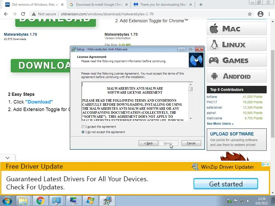Open contributor alpha1's profile
This screenshot has width=275, height=206.
211,113
